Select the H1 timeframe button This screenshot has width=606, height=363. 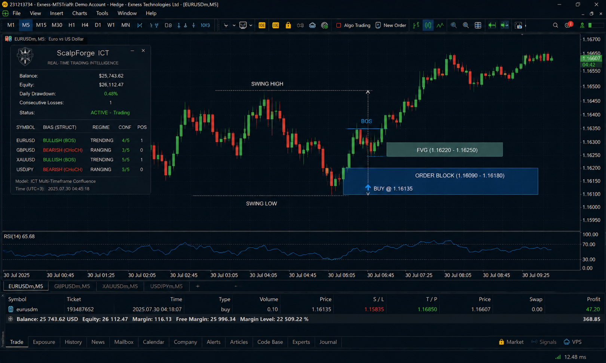(x=71, y=25)
